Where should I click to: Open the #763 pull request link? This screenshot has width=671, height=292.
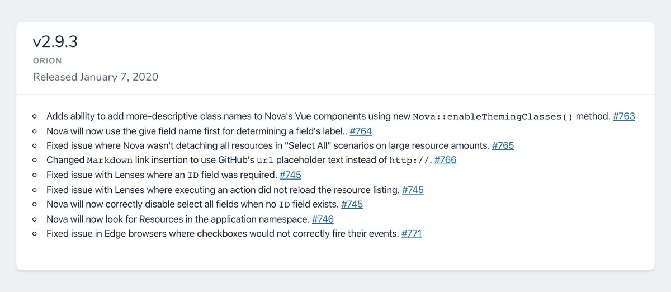click(623, 117)
